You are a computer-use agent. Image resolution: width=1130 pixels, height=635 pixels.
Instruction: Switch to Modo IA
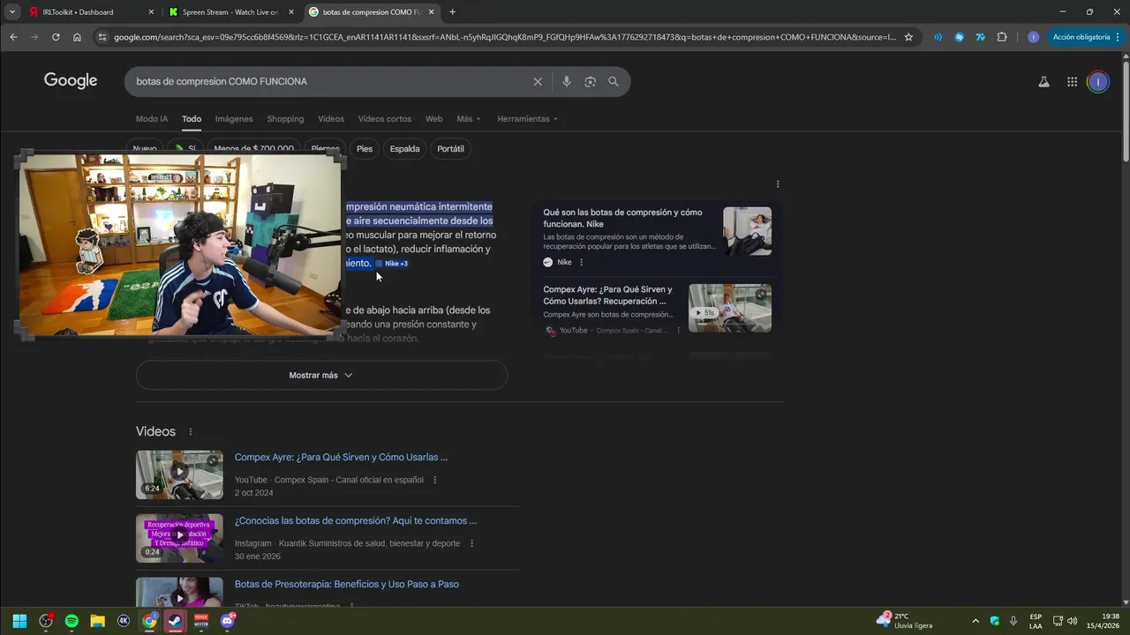pyautogui.click(x=152, y=119)
